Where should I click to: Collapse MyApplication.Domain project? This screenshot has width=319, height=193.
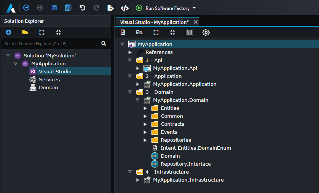coord(137,100)
